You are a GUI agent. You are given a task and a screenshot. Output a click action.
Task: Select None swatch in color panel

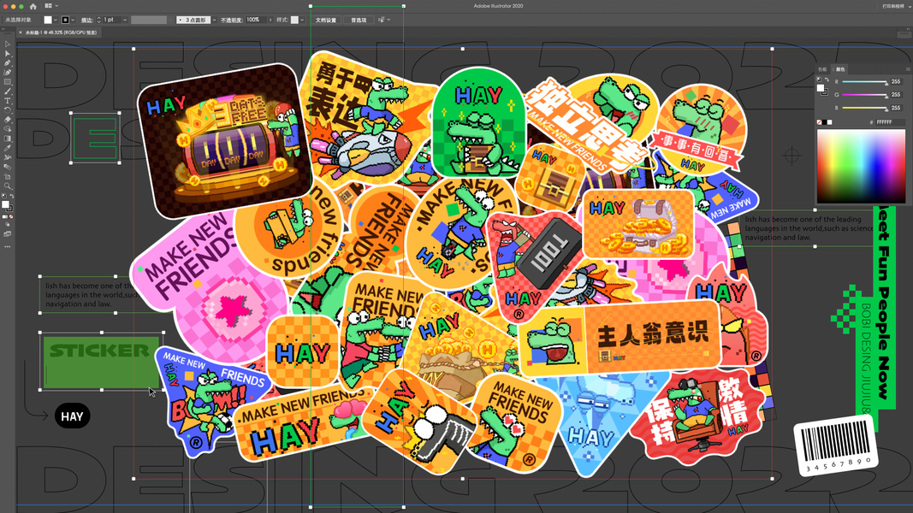pyautogui.click(x=819, y=122)
